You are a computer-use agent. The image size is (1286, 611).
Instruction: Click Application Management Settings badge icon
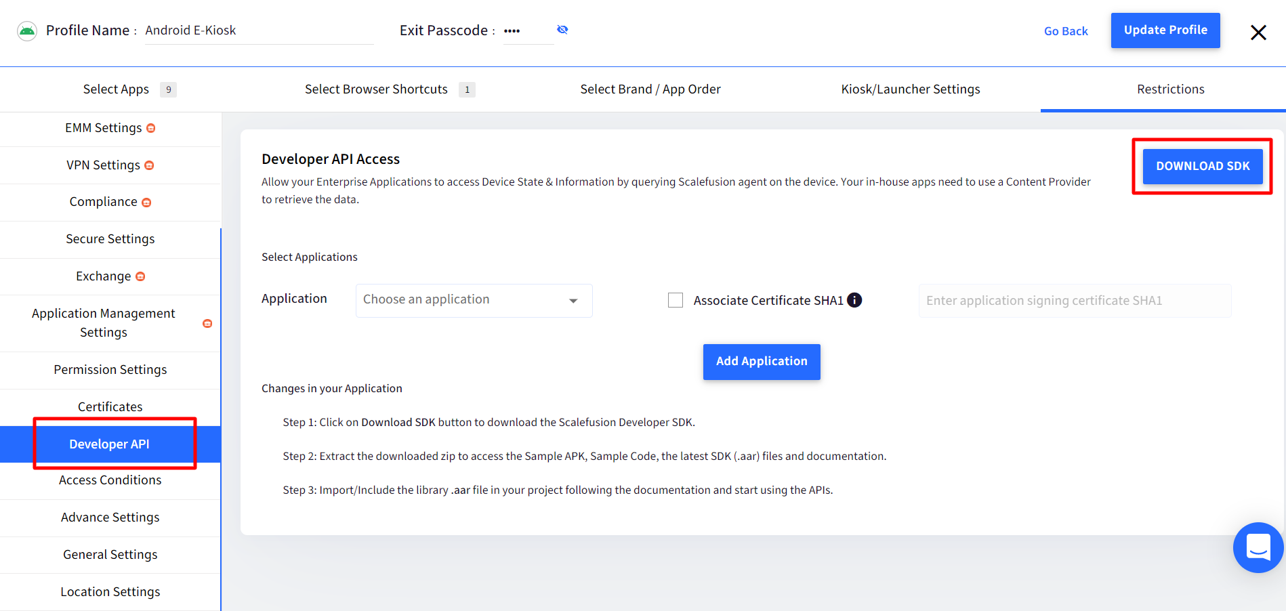coord(207,324)
